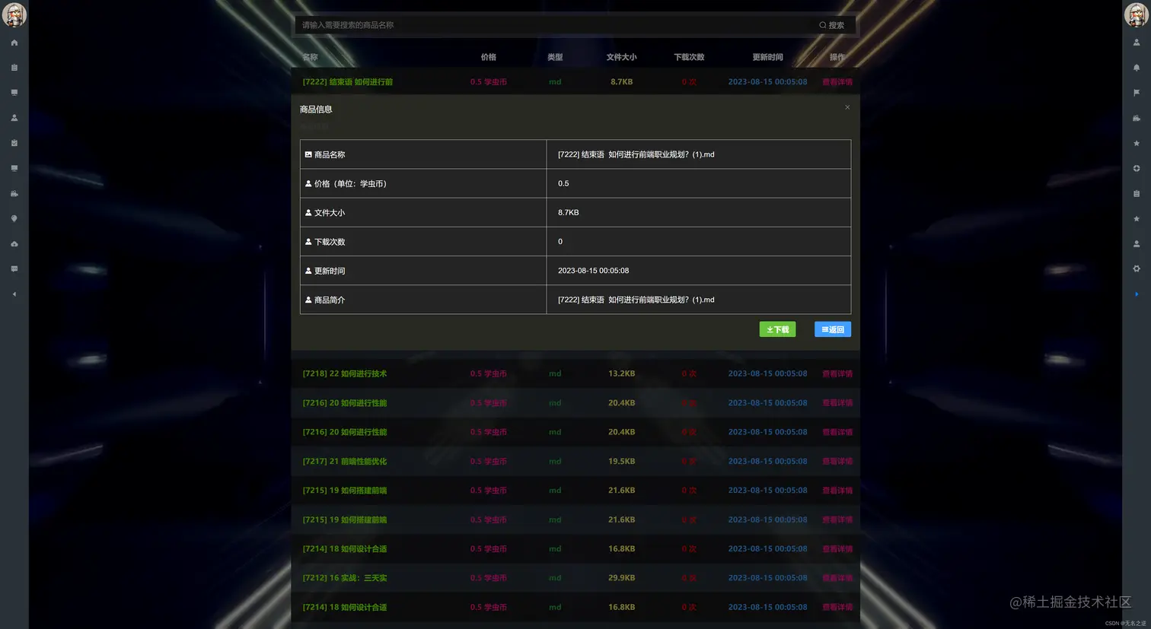
Task: Click the 商品名称 value ending in (1).md
Action: [636, 154]
